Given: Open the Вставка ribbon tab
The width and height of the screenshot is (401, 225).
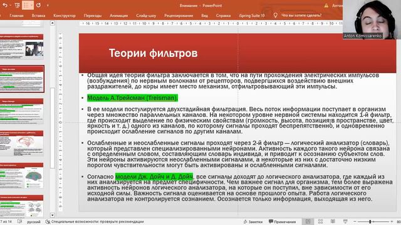Looking at the screenshot, I should 38,16.
